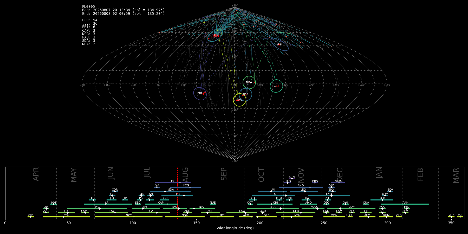Click the Solar longitude axis label

[x=235, y=228]
